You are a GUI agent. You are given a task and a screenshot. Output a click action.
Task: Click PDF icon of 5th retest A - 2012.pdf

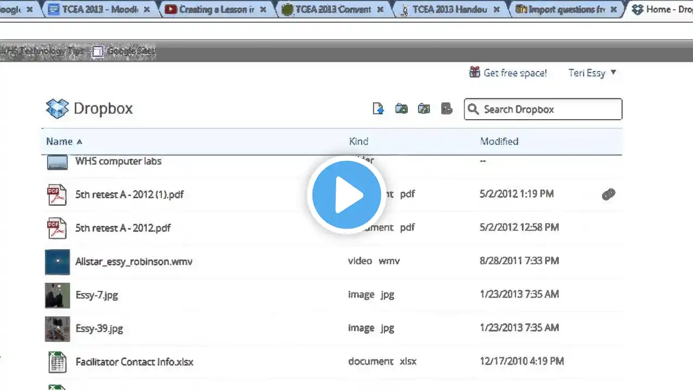coord(57,228)
